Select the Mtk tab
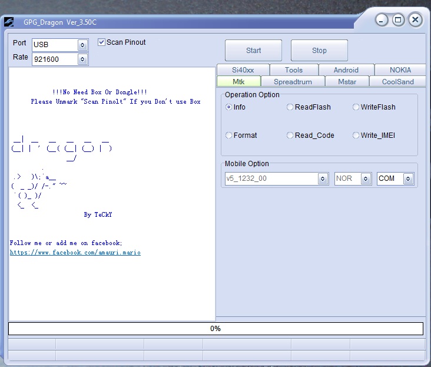Viewport: 431px width, 367px height. pyautogui.click(x=238, y=82)
